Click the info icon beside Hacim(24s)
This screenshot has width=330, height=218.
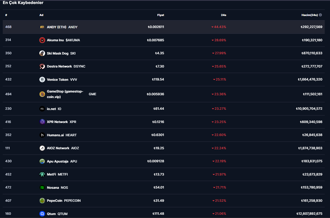320,15
